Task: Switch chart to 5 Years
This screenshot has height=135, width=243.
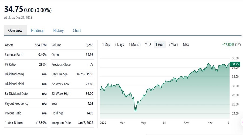Action: point(173,45)
